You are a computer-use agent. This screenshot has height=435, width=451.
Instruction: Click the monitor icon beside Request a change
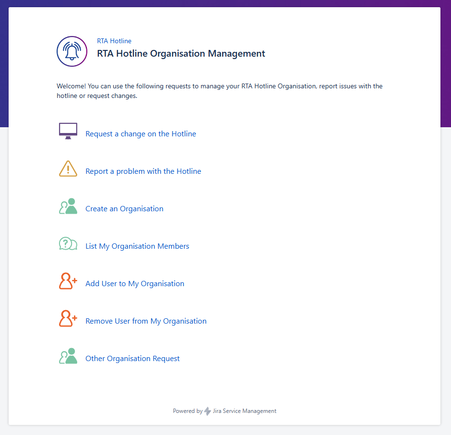coord(68,131)
